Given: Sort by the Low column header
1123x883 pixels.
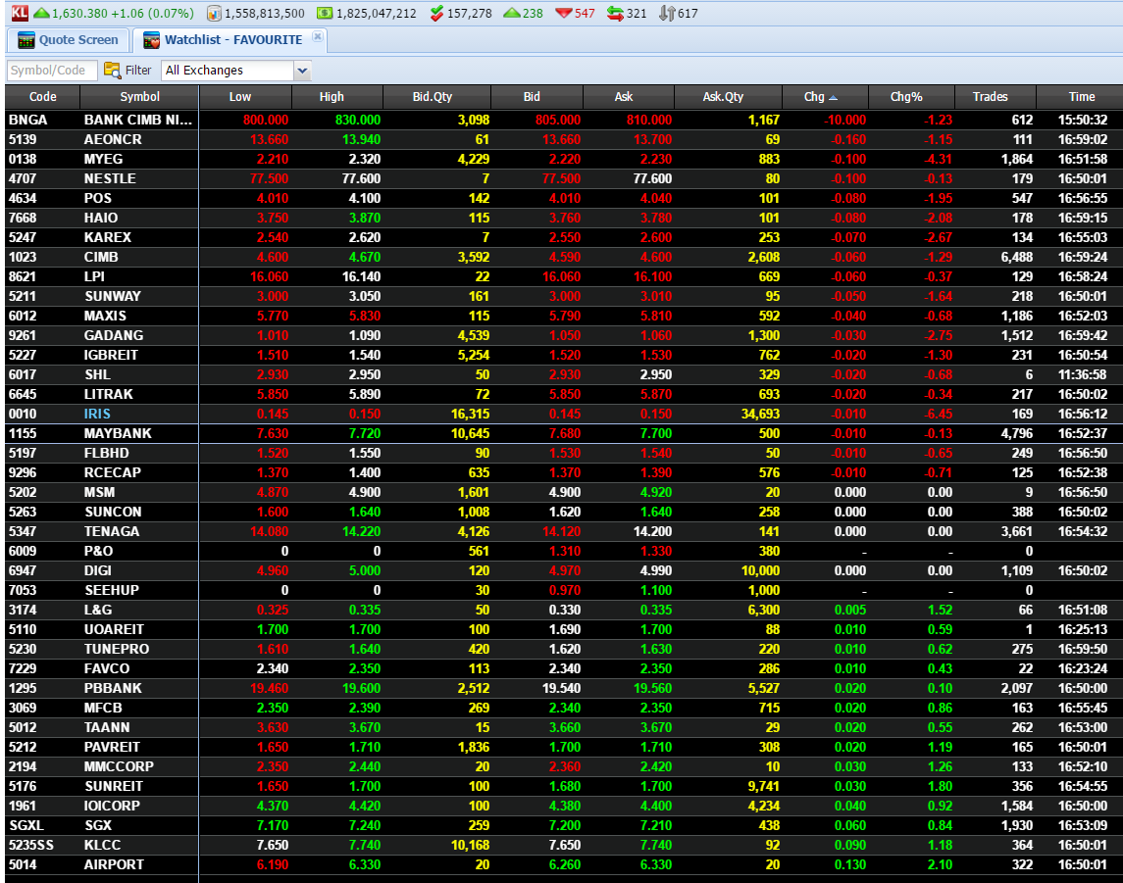Looking at the screenshot, I should [x=245, y=97].
